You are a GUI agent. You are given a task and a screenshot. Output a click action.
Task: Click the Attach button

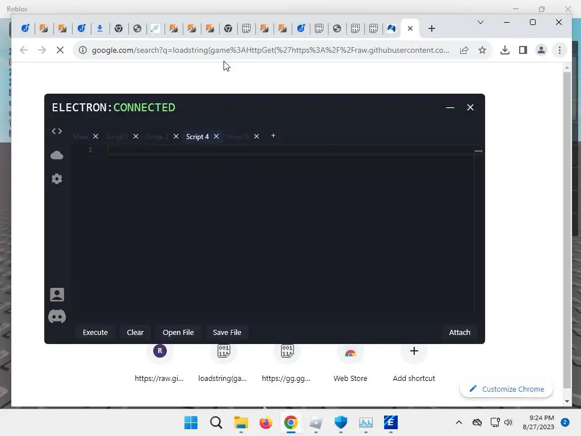[460, 333]
